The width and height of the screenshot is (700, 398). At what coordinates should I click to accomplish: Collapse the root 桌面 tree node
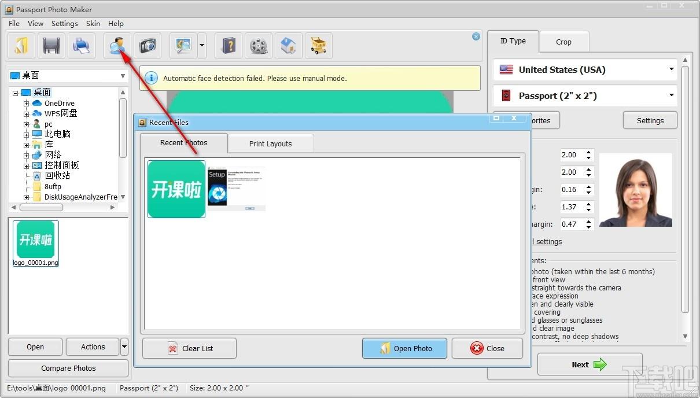16,93
